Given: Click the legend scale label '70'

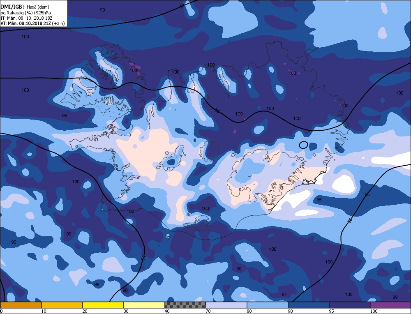Looking at the screenshot, I should [x=208, y=311].
